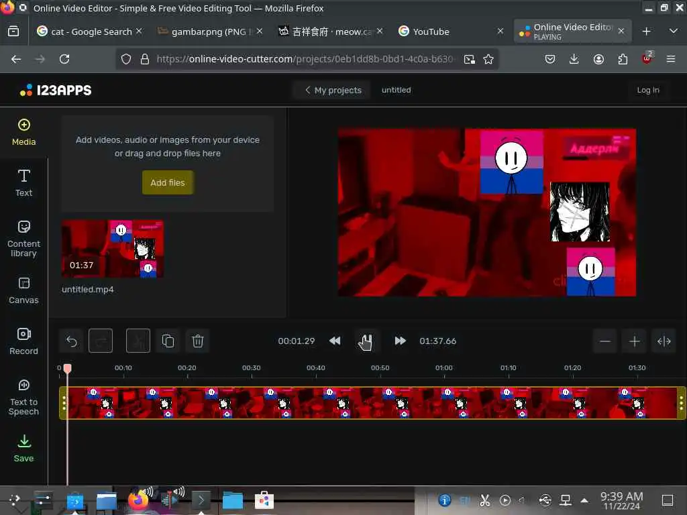687x515 pixels.
Task: Click the address bar URL
Action: pos(305,59)
